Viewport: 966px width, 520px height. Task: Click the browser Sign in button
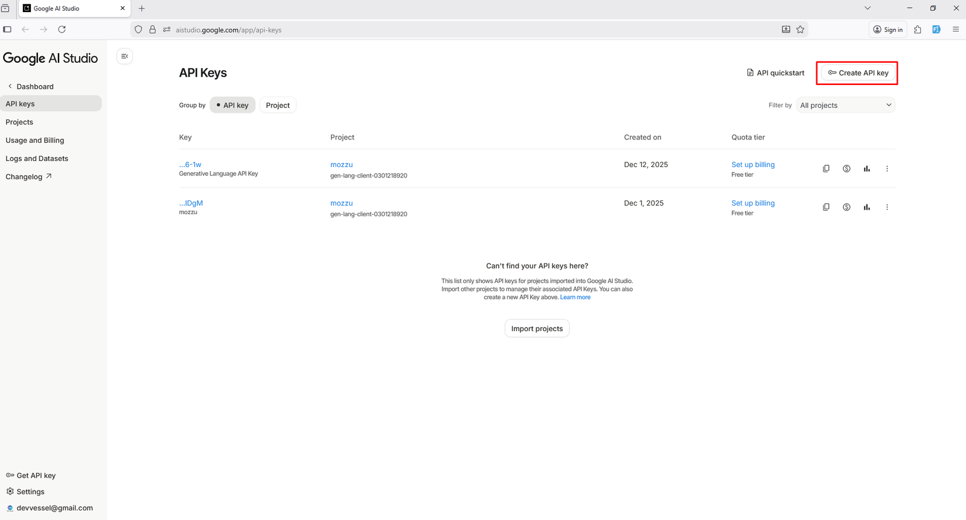(888, 30)
